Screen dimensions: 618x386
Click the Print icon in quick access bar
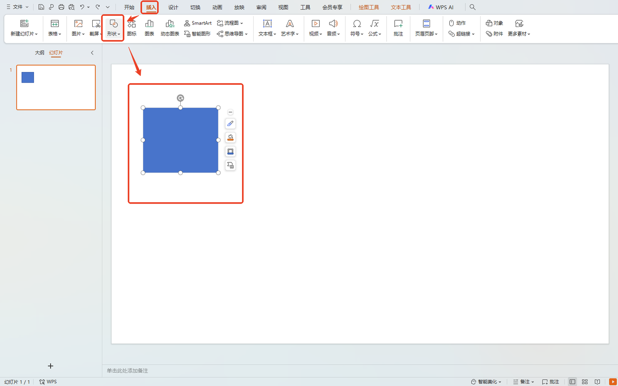tap(61, 7)
